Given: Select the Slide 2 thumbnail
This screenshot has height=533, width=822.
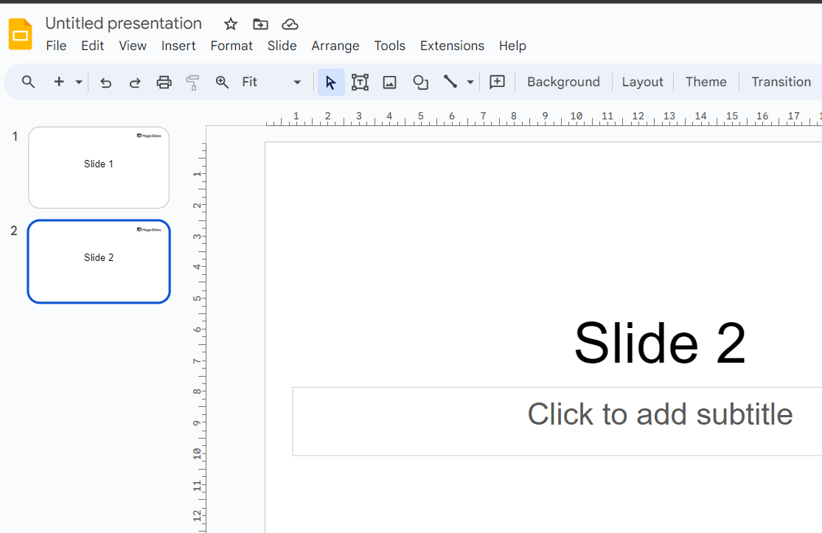Looking at the screenshot, I should point(99,262).
